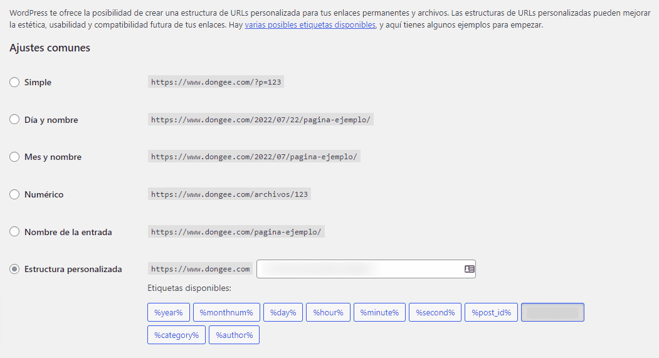Select Mes y nombre permalink structure

click(14, 157)
